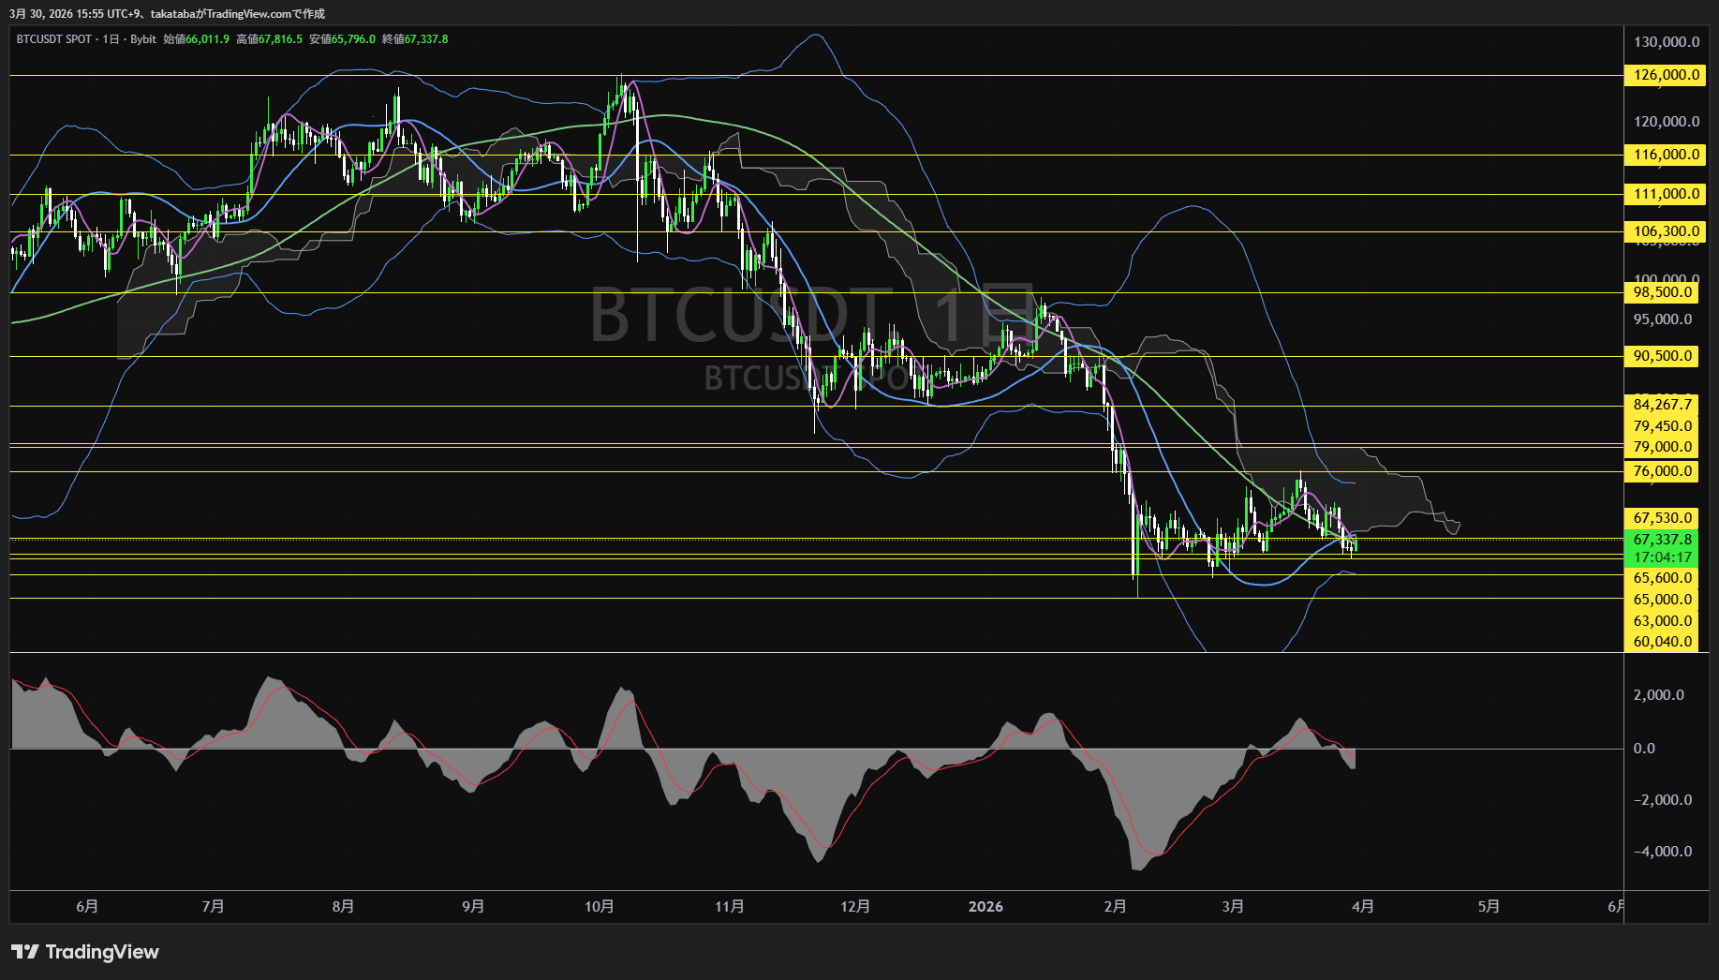
Task: Select the 65,000.0 yellow price line label
Action: click(1662, 598)
